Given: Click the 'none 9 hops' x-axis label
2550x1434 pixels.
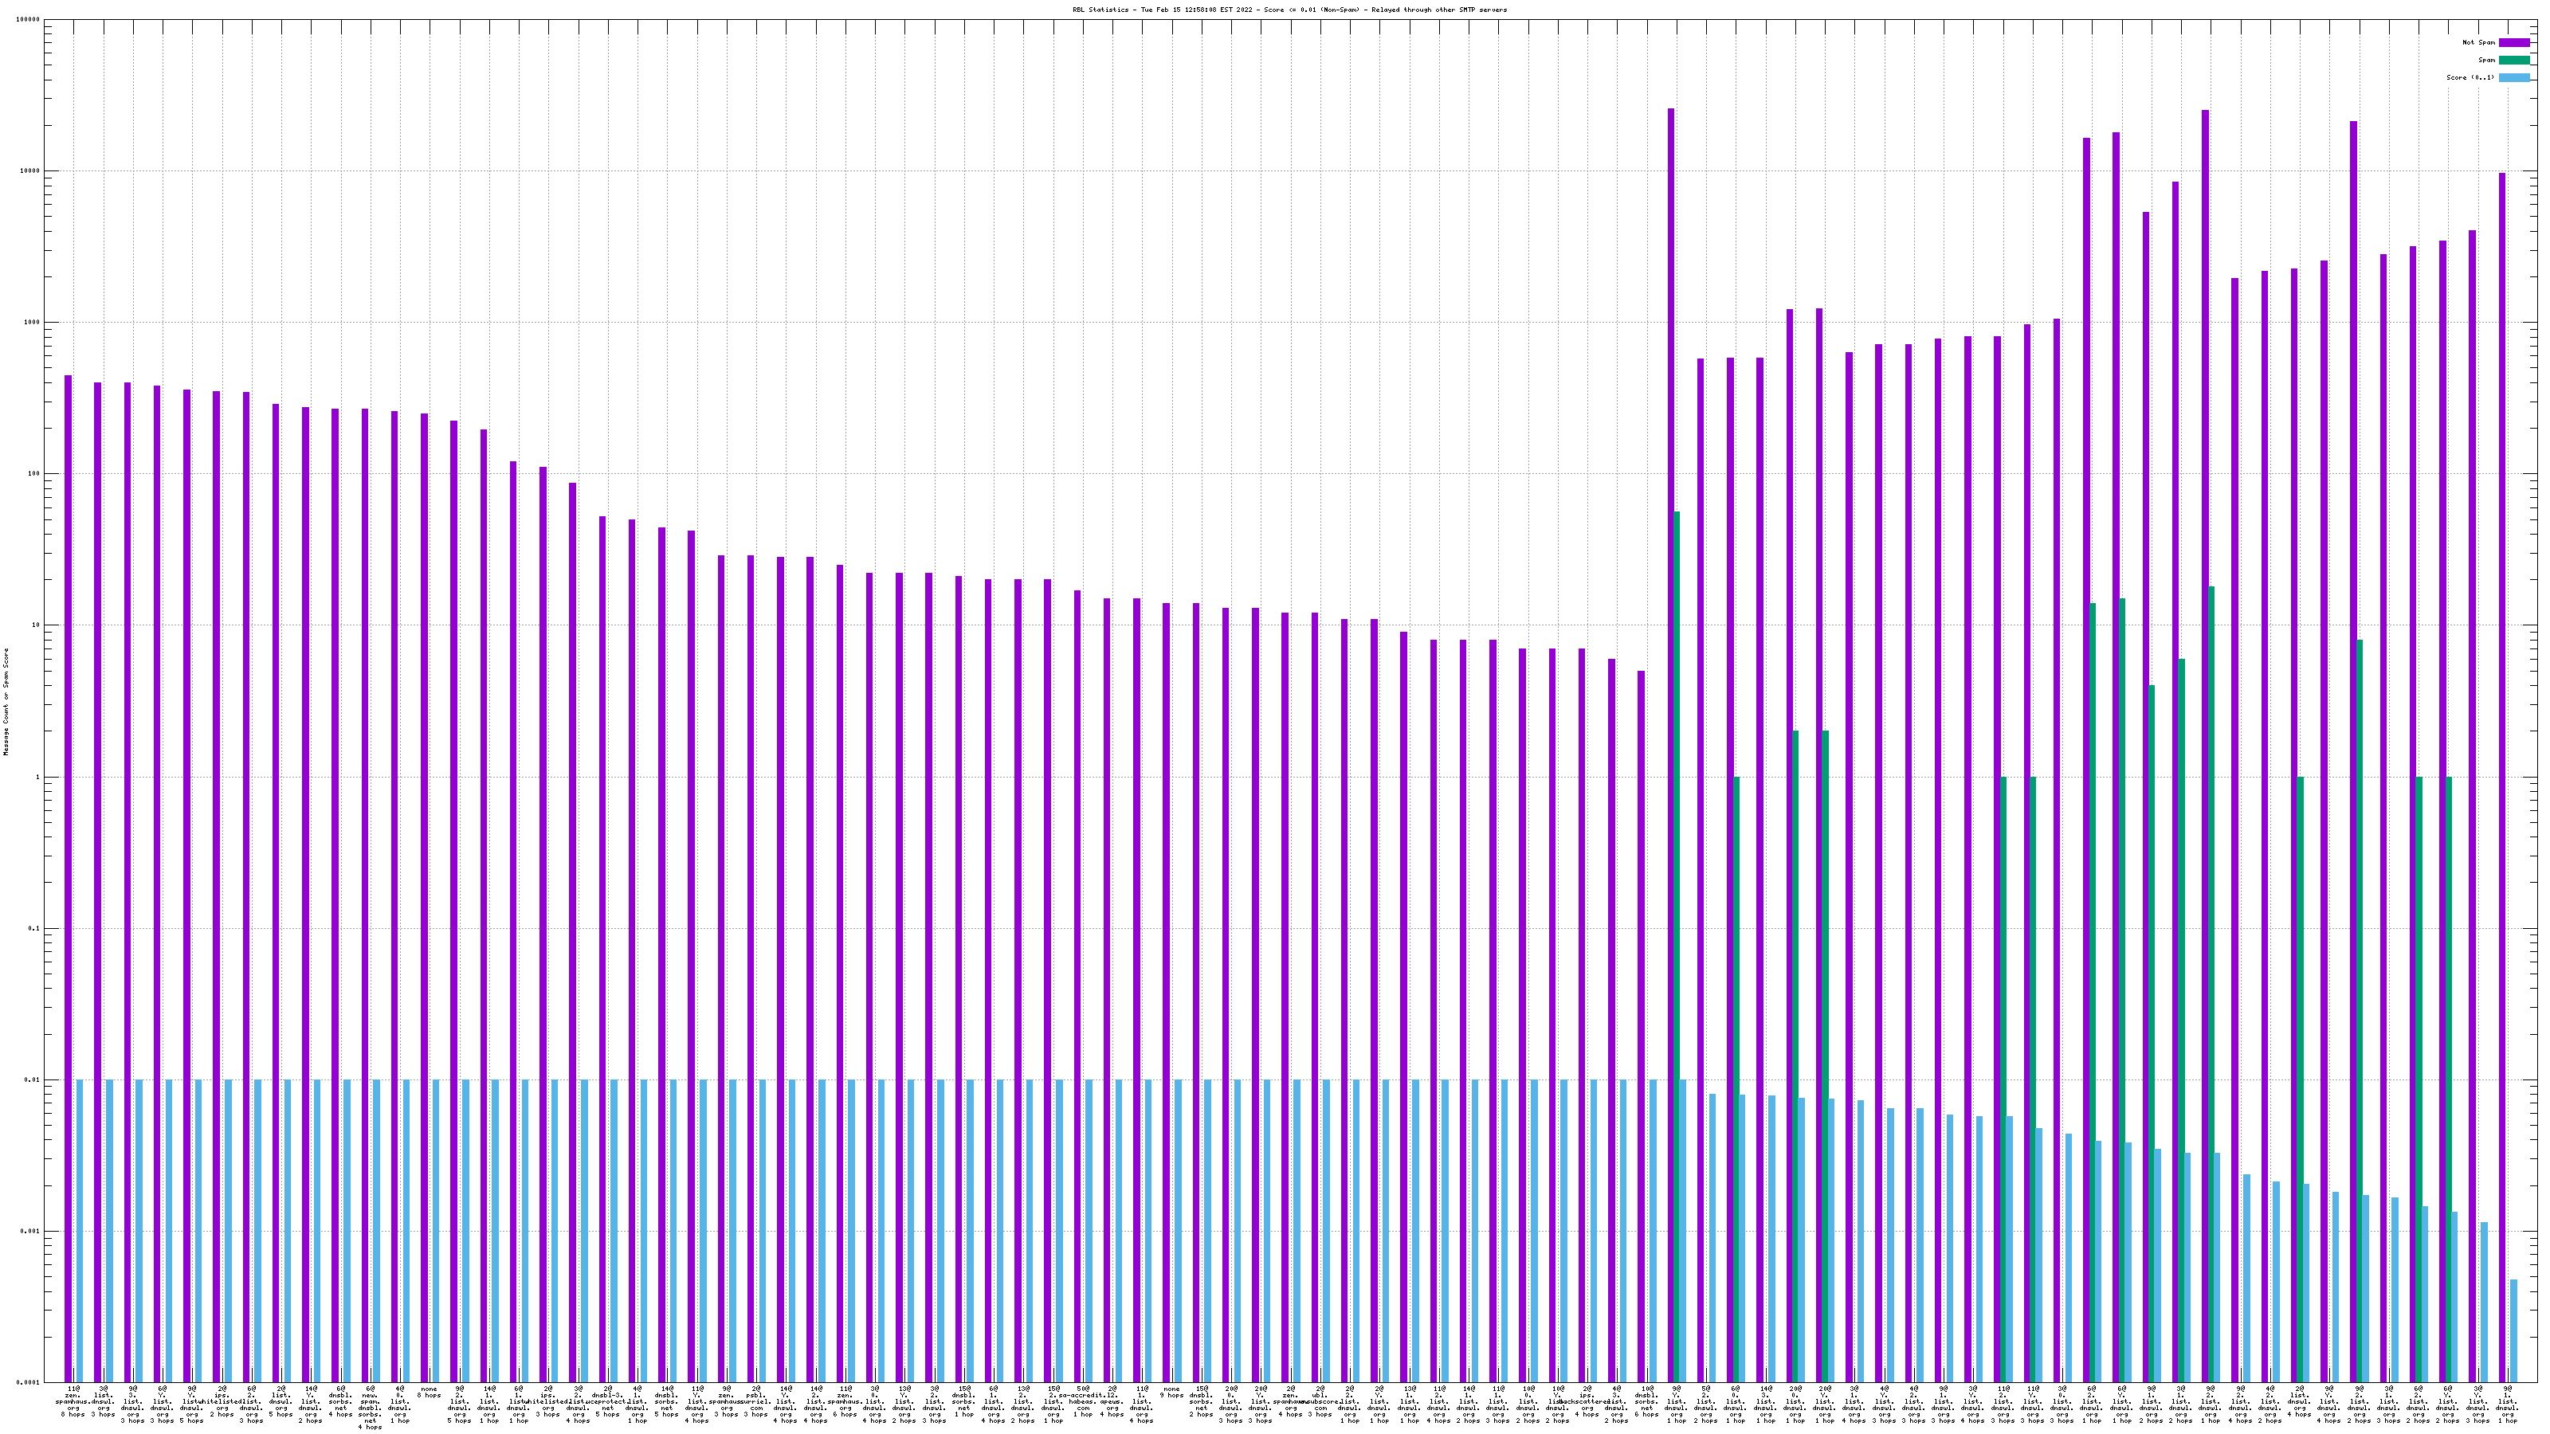Looking at the screenshot, I should coord(1172,1393).
